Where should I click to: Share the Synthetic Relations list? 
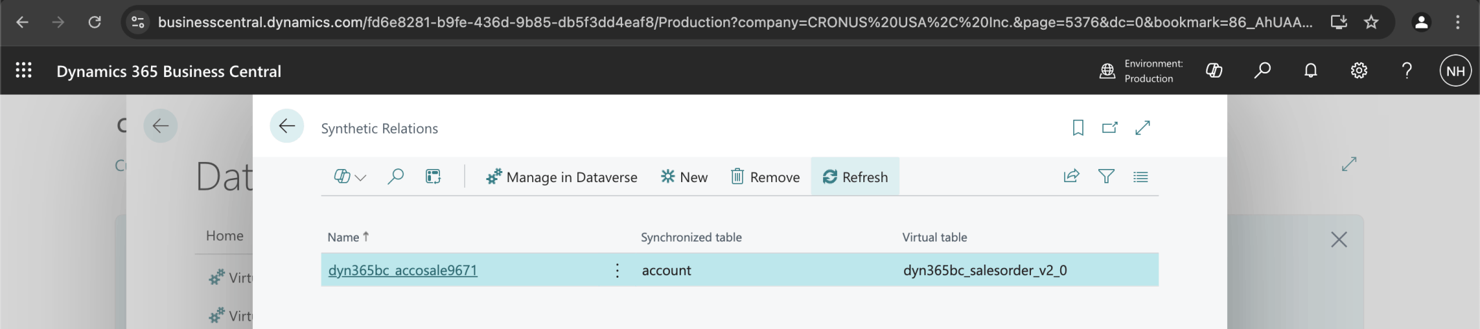point(1071,177)
